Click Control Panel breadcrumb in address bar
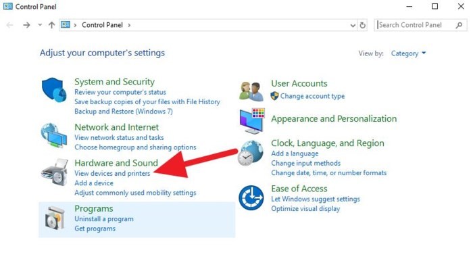This screenshot has width=473, height=261. pyautogui.click(x=102, y=25)
